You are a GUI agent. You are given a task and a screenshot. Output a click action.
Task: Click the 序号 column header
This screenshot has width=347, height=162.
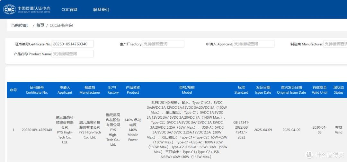[13, 90]
